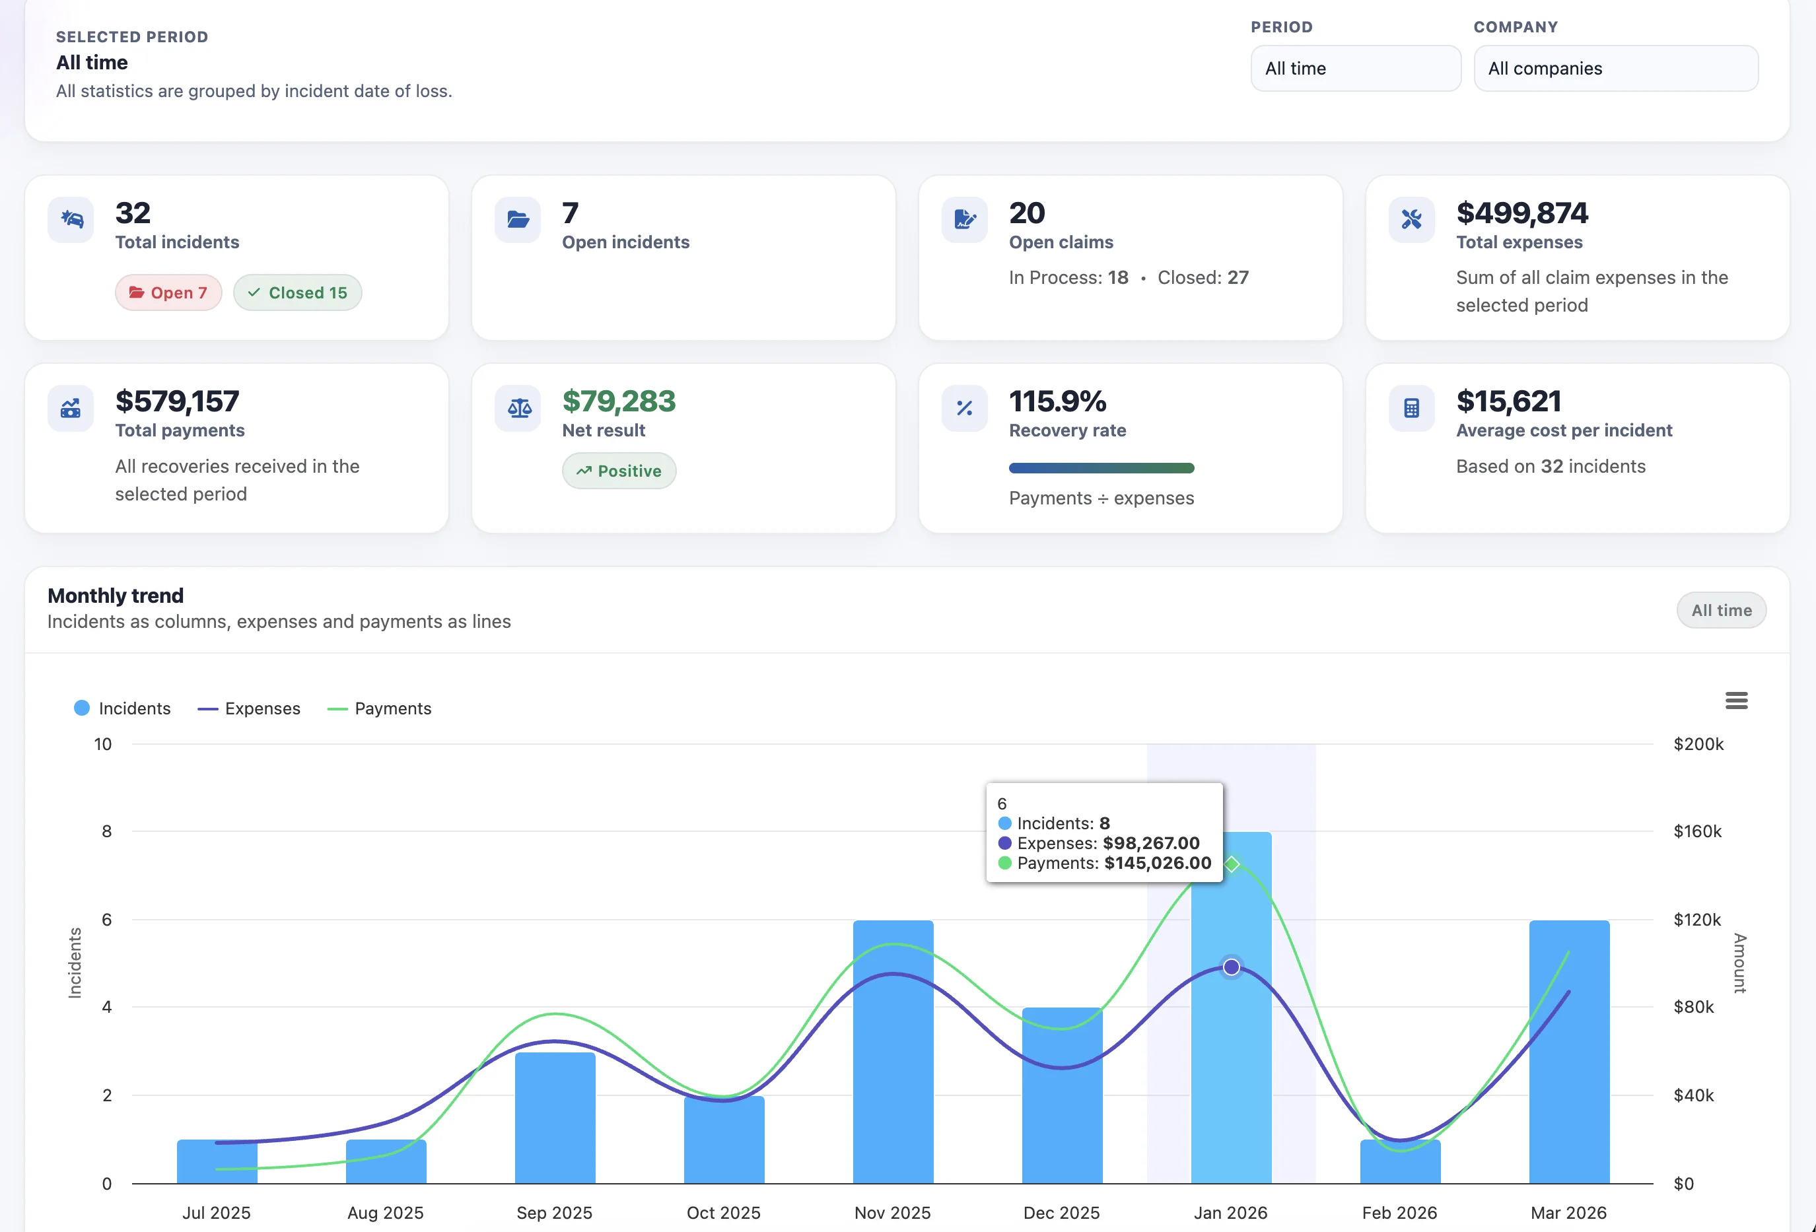Click the Nov 2025 incidents bar
Viewport: 1816px width, 1232px height.
point(893,1052)
